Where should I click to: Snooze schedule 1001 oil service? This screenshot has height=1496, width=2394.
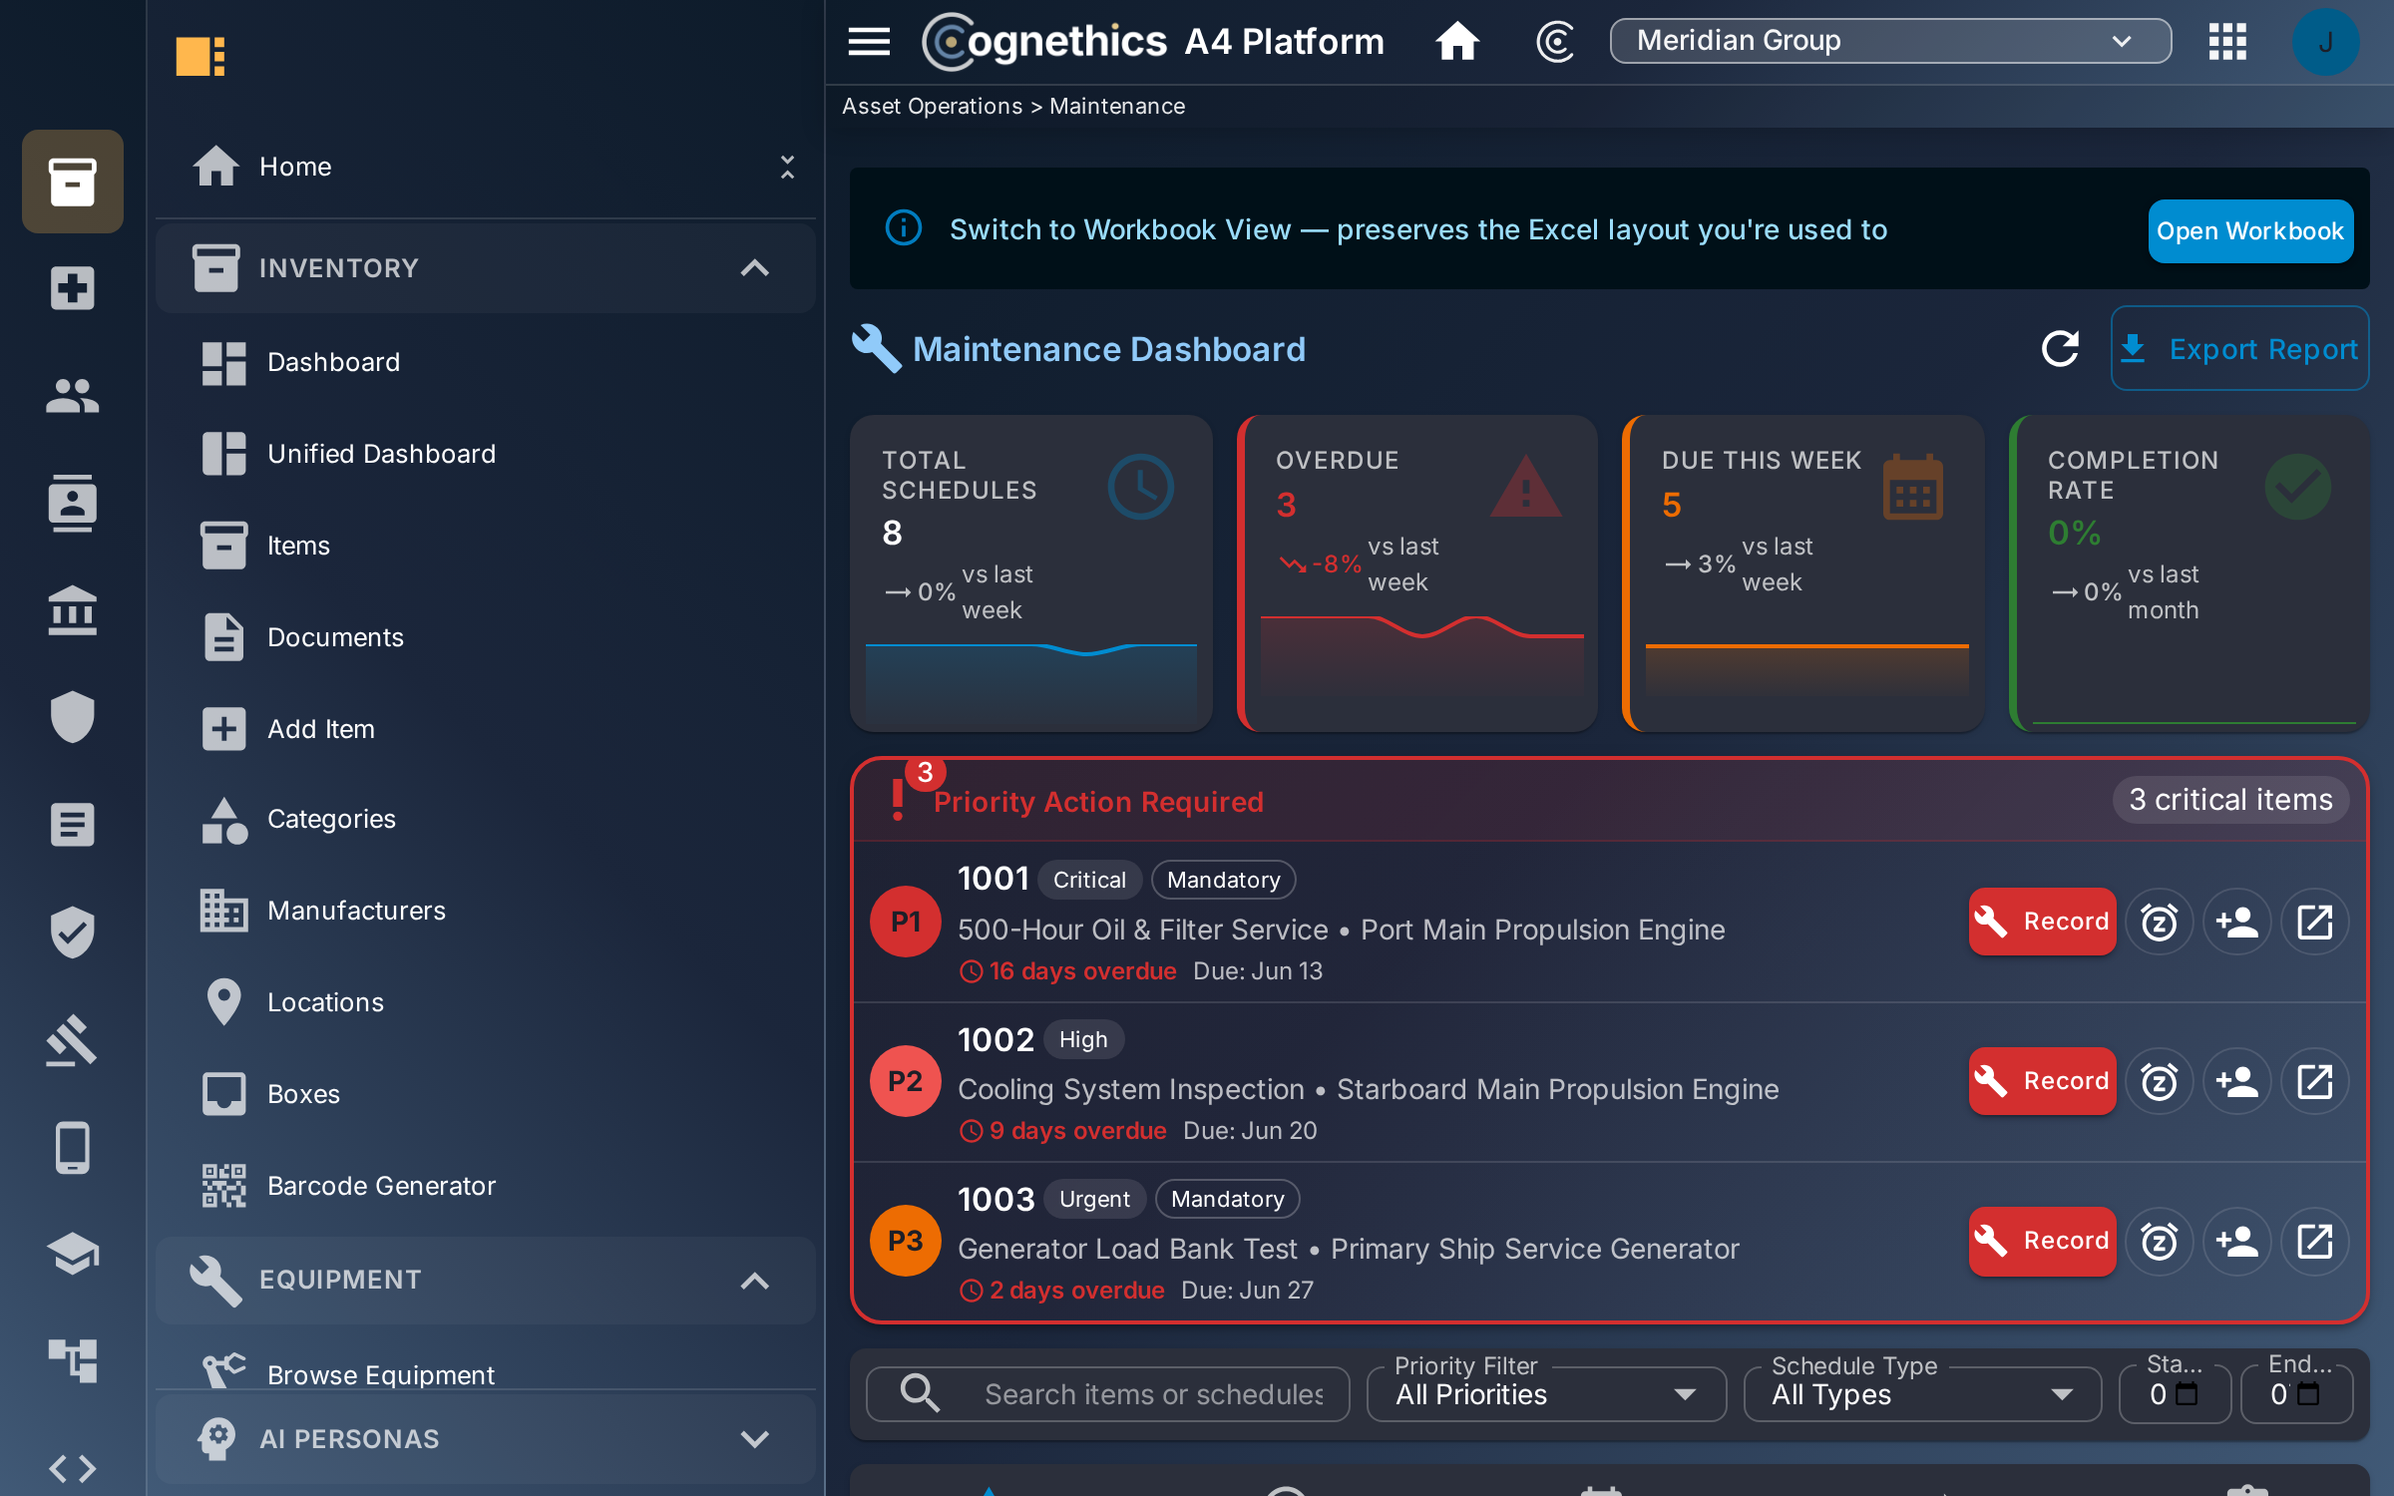click(2160, 922)
